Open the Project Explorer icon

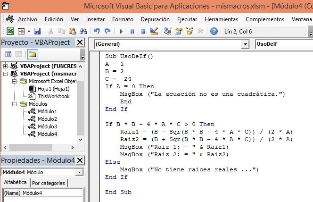(168, 31)
